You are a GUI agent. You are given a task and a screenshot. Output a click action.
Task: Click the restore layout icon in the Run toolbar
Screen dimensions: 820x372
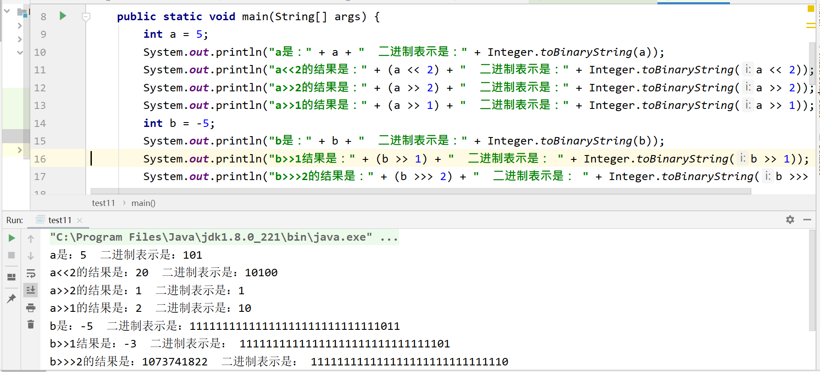(12, 277)
